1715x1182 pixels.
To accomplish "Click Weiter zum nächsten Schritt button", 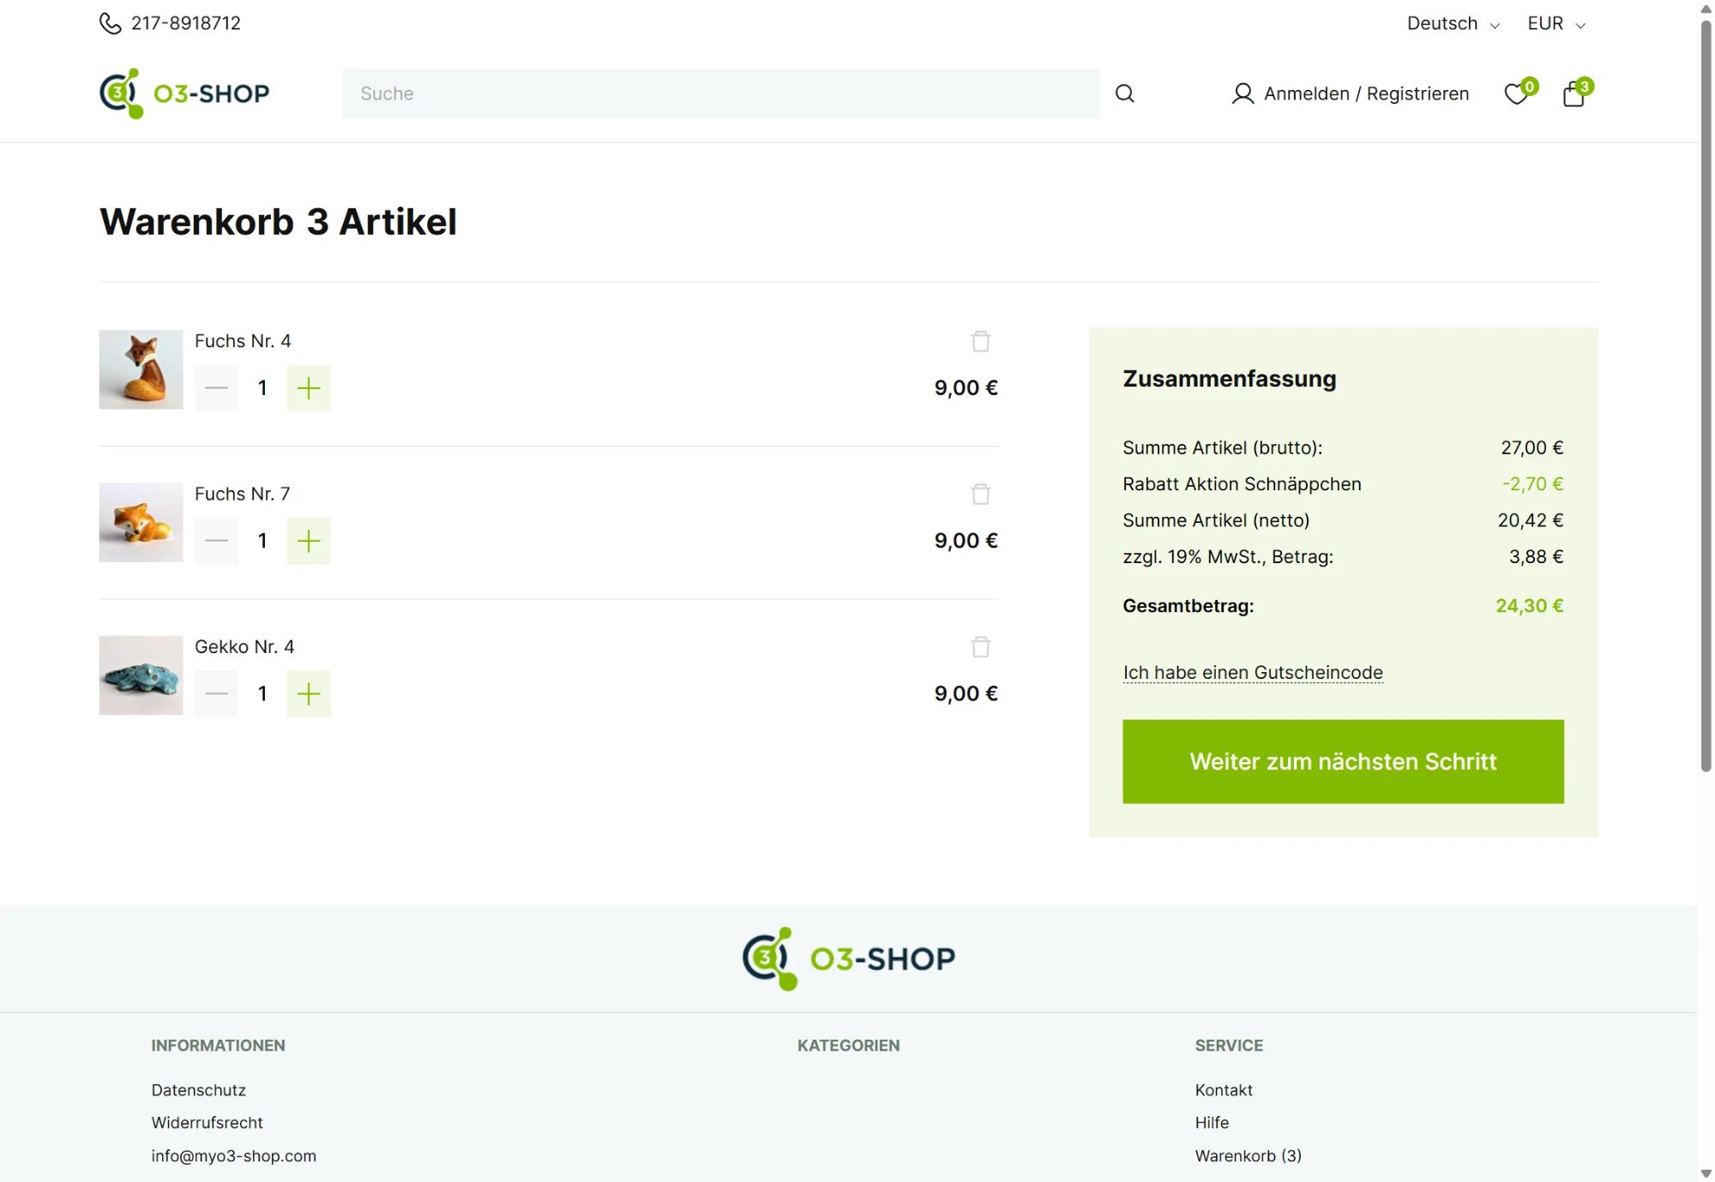I will tap(1343, 761).
